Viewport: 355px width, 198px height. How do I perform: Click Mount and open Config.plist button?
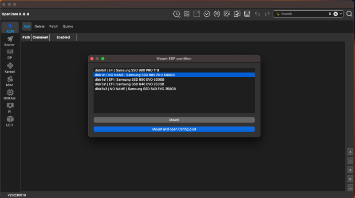click(174, 129)
